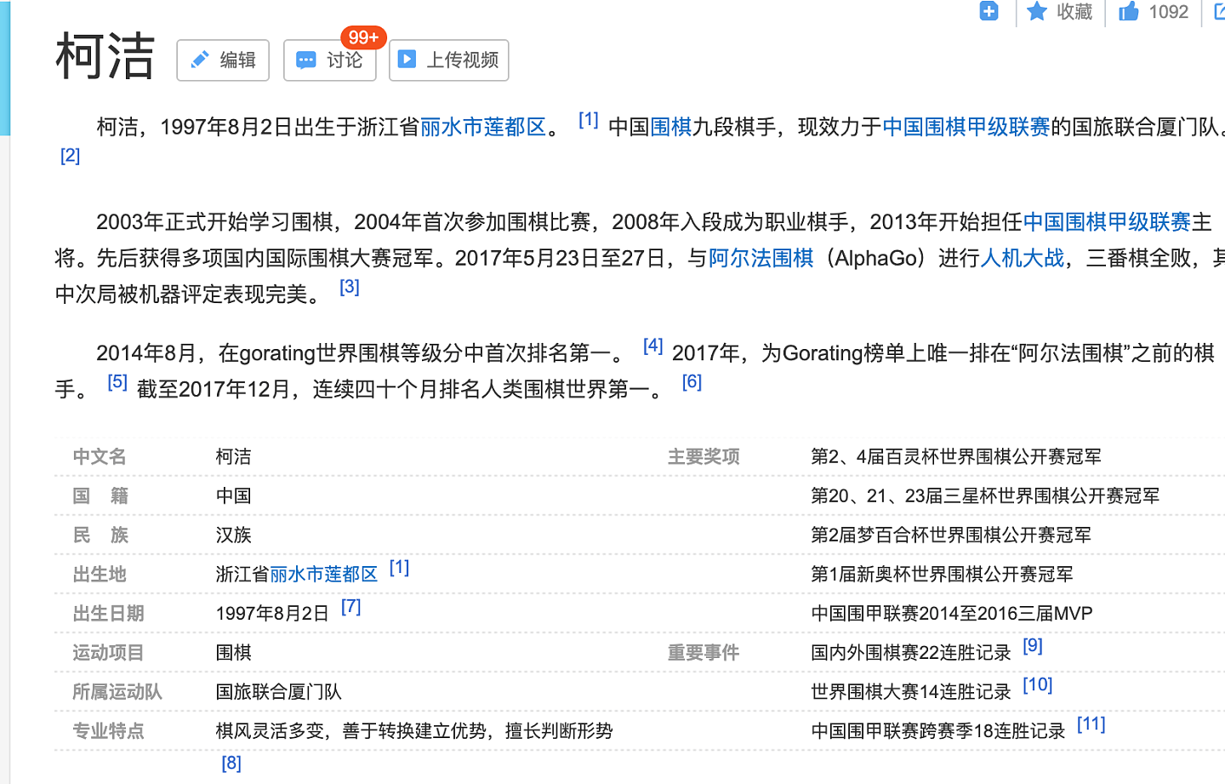Click the share icon at top right edge
The width and height of the screenshot is (1225, 784).
click(x=1219, y=11)
